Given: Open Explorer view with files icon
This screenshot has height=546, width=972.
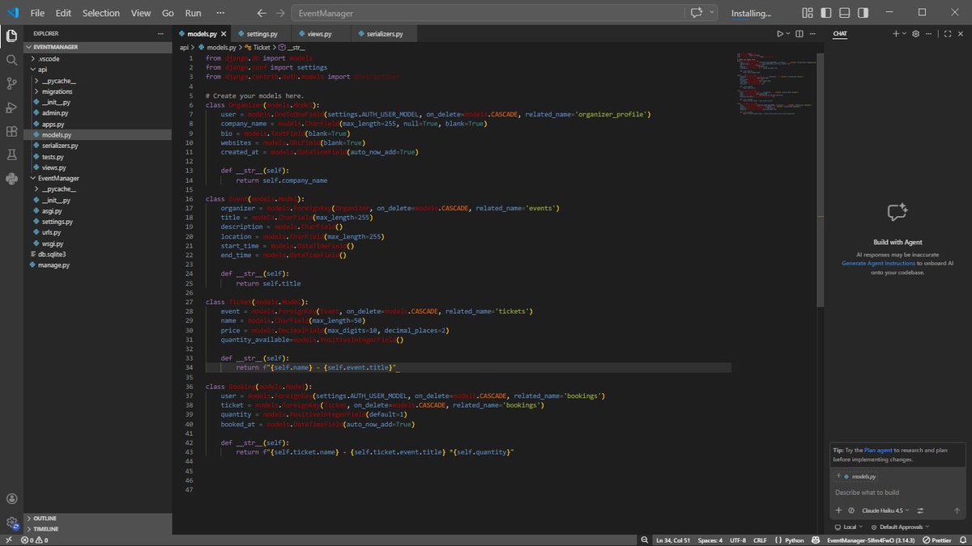Looking at the screenshot, I should coord(11,36).
